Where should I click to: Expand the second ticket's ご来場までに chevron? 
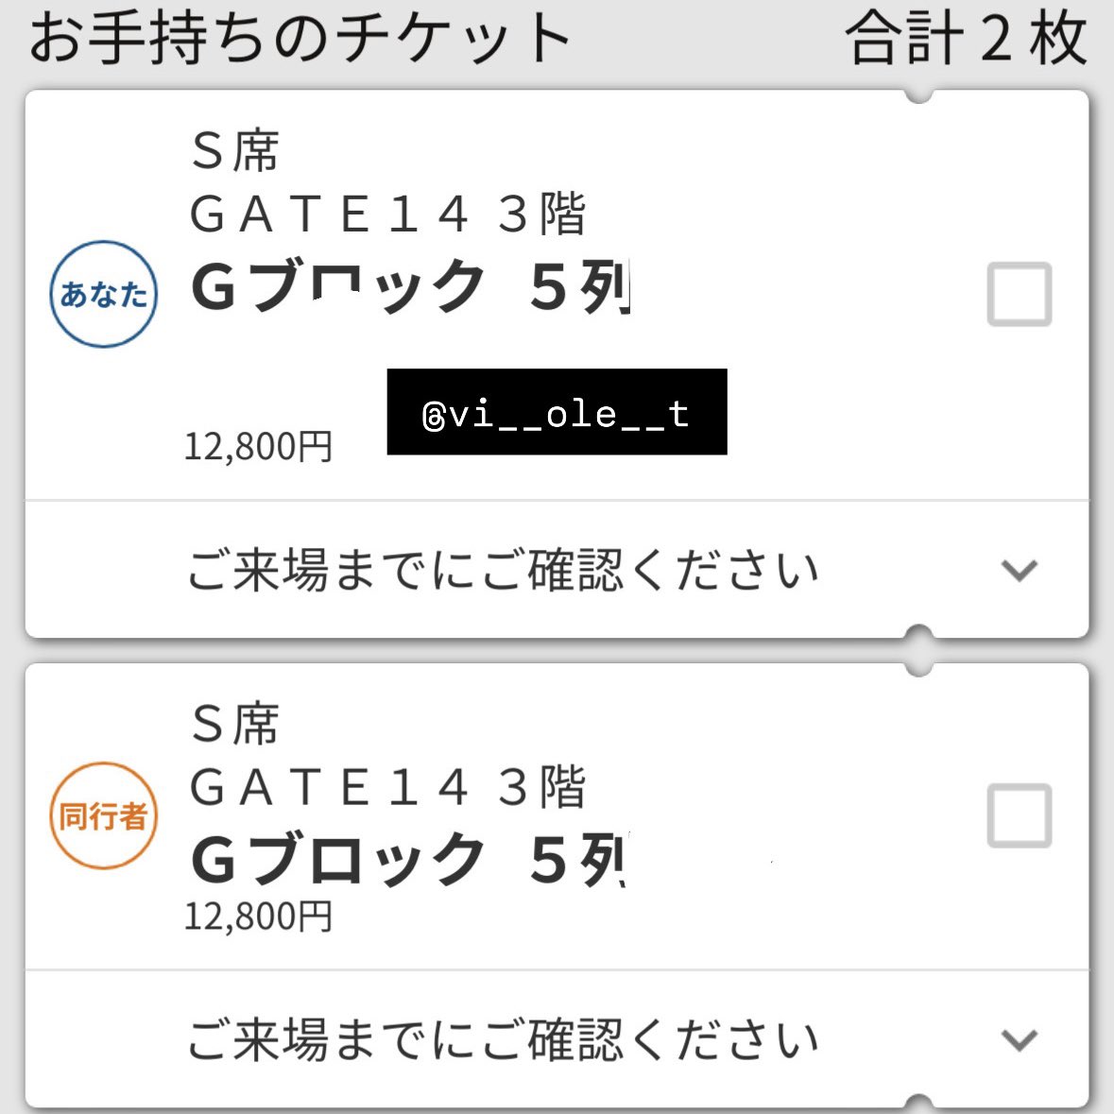click(x=1020, y=1039)
